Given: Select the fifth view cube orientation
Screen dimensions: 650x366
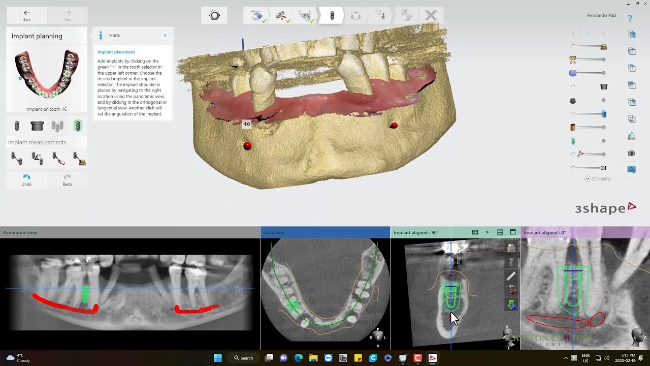Looking at the screenshot, I should click(632, 102).
